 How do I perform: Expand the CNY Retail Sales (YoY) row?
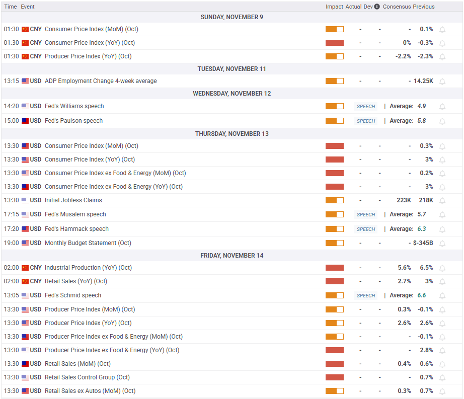pyautogui.click(x=75, y=281)
